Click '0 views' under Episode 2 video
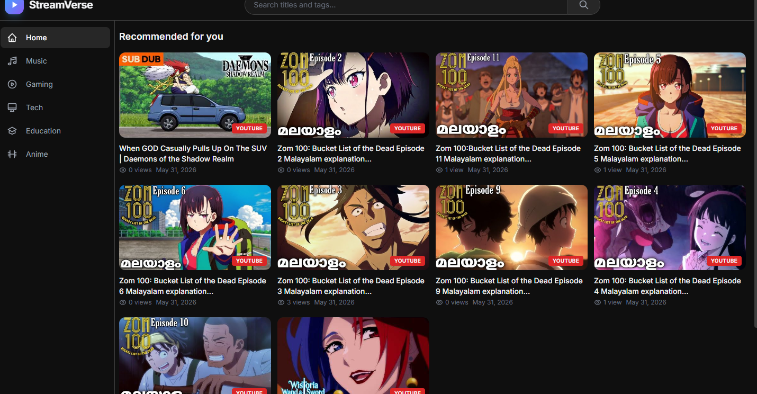This screenshot has height=394, width=757. 298,170
